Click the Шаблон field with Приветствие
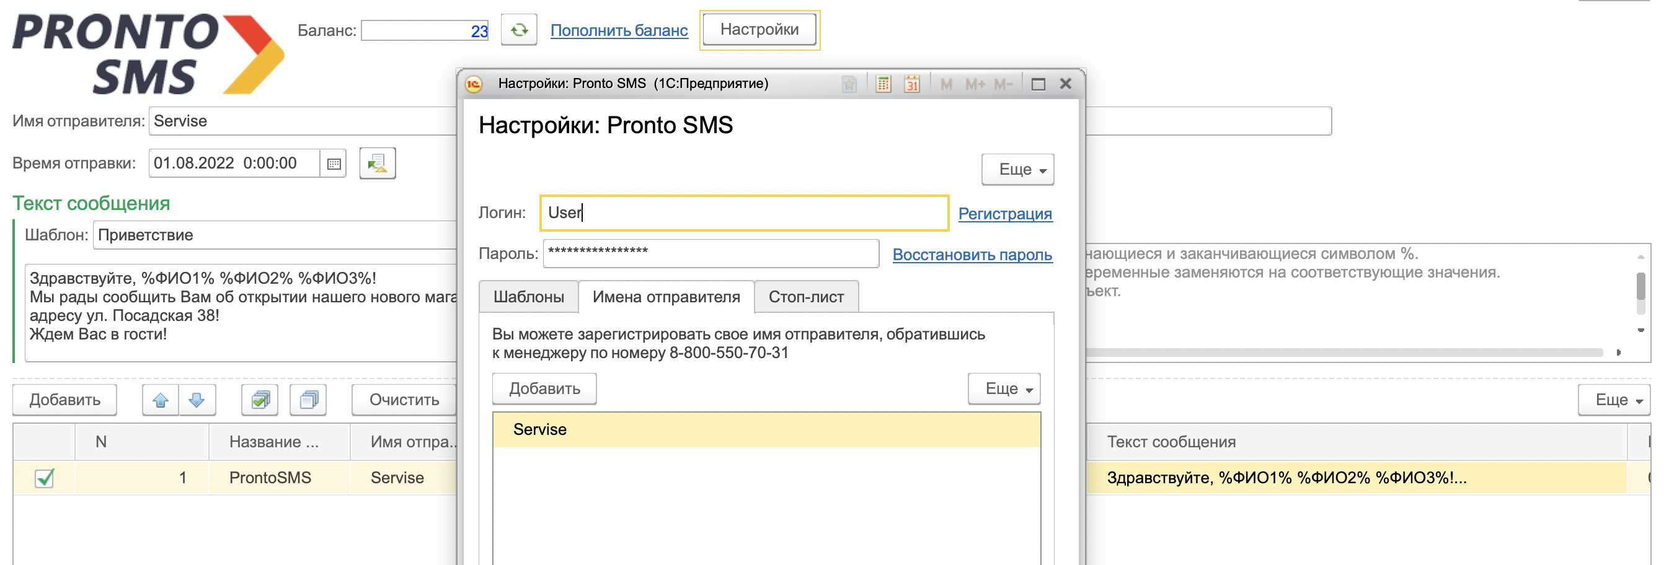This screenshot has width=1669, height=565. point(275,235)
